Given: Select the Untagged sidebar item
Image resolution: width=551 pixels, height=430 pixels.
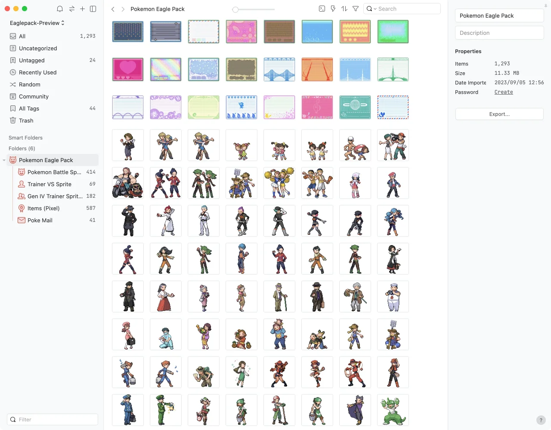Looking at the screenshot, I should (x=32, y=61).
